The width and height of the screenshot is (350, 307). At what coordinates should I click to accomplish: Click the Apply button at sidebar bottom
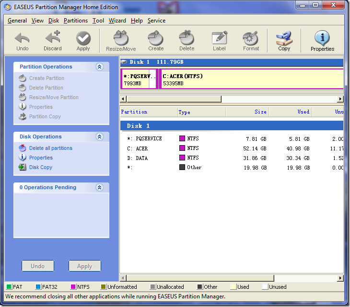(84, 266)
